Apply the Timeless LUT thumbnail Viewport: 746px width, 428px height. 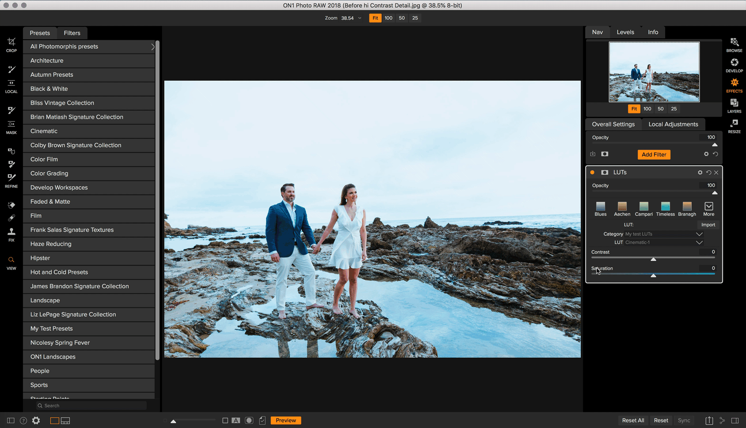coord(665,209)
